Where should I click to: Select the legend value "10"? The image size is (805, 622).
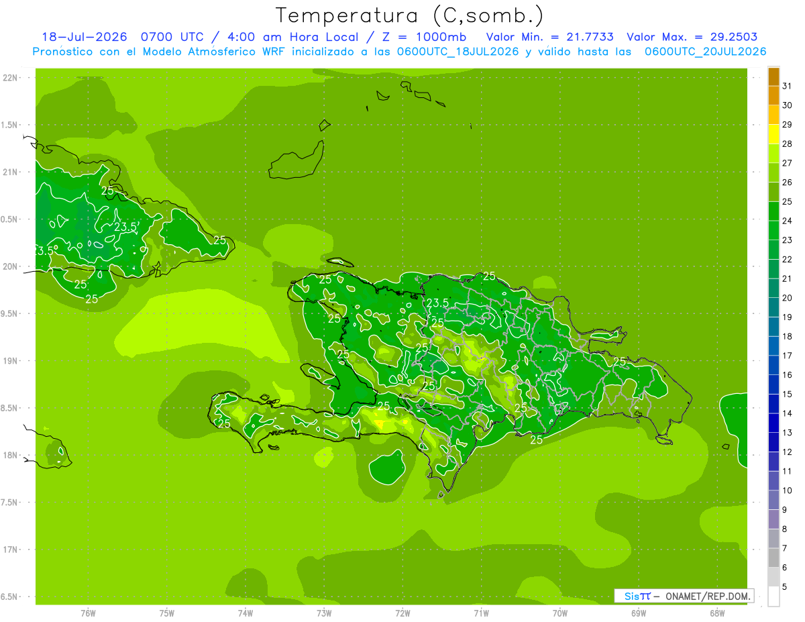tap(788, 490)
